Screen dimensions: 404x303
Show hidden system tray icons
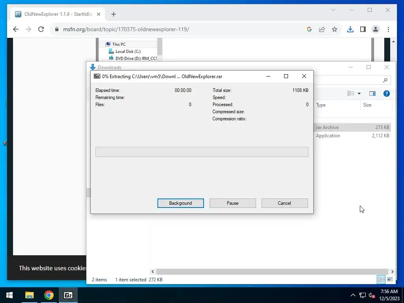click(353, 295)
